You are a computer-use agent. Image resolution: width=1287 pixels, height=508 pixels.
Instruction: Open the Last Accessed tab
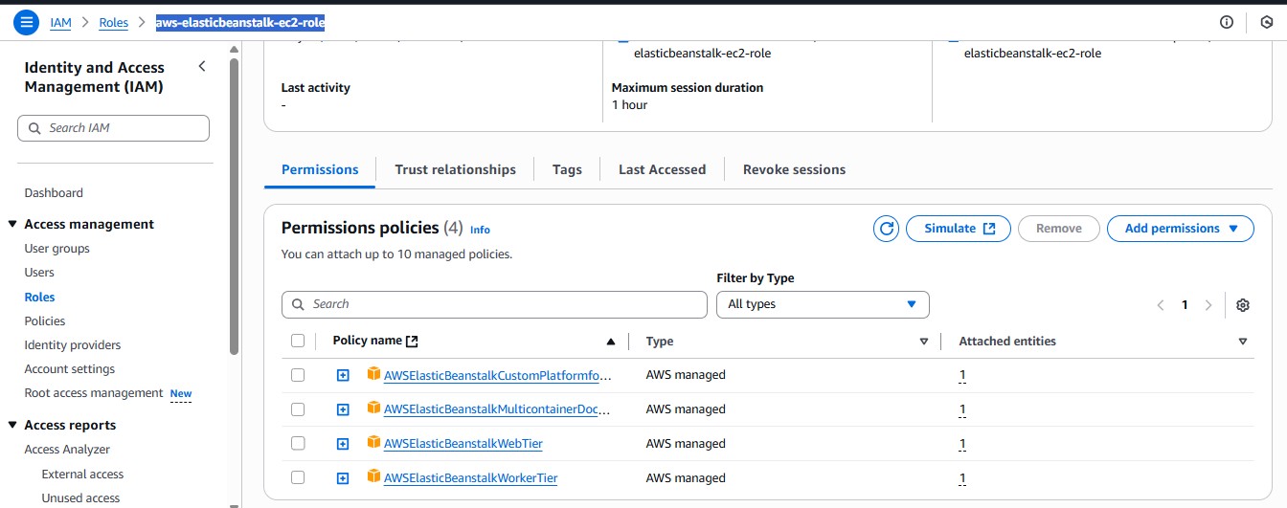pyautogui.click(x=662, y=169)
